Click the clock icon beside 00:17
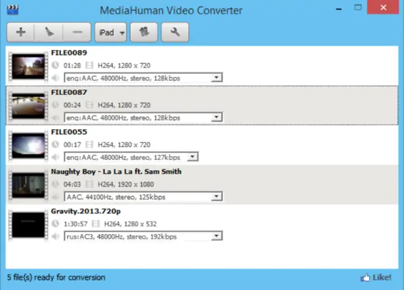 [x=55, y=145]
